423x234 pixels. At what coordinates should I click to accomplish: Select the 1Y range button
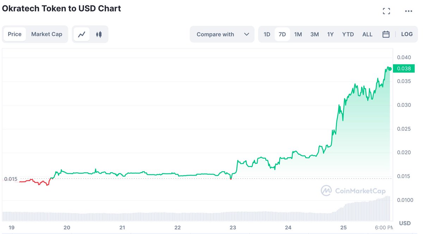pos(330,34)
